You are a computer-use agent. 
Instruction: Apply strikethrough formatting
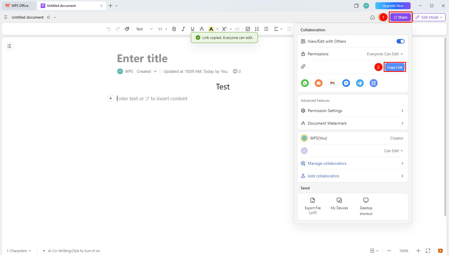click(202, 29)
